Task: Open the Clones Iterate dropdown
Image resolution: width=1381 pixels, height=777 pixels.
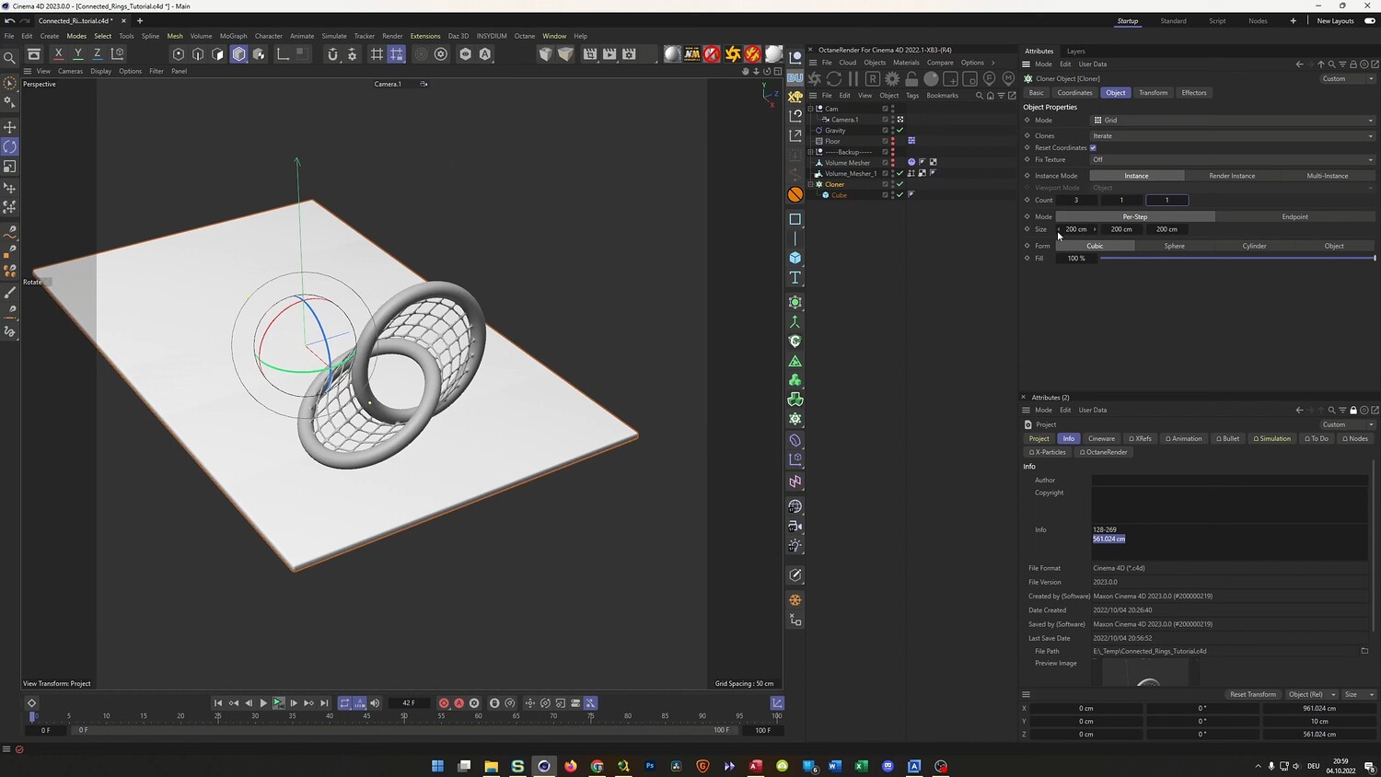Action: coord(1233,136)
